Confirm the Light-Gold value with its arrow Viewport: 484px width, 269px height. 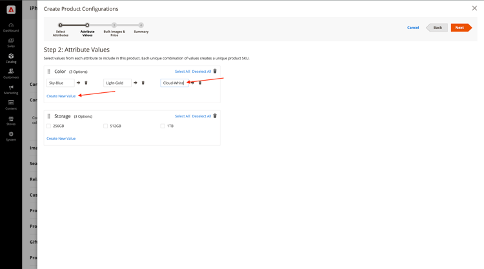[x=136, y=83]
